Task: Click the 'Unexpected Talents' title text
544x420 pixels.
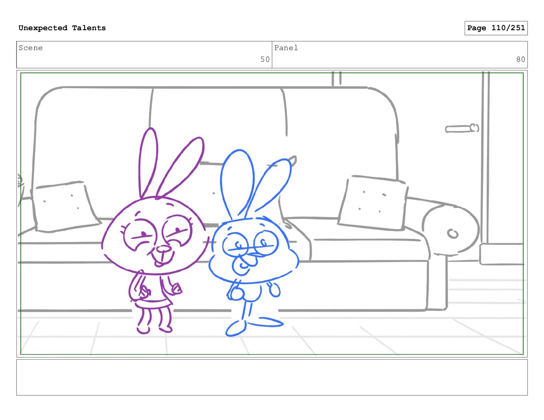Action: coord(62,28)
